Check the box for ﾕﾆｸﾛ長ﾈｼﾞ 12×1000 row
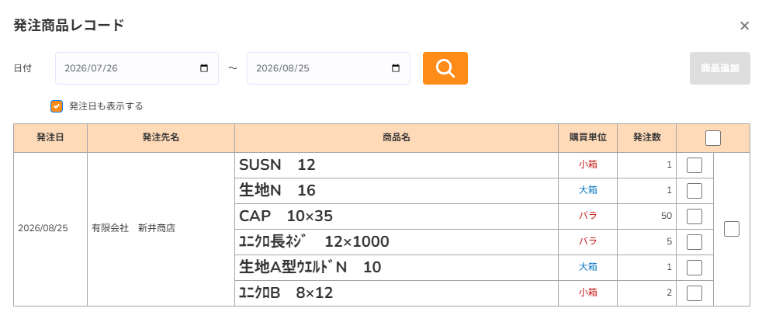Screen dimensions: 762x329 tap(694, 241)
